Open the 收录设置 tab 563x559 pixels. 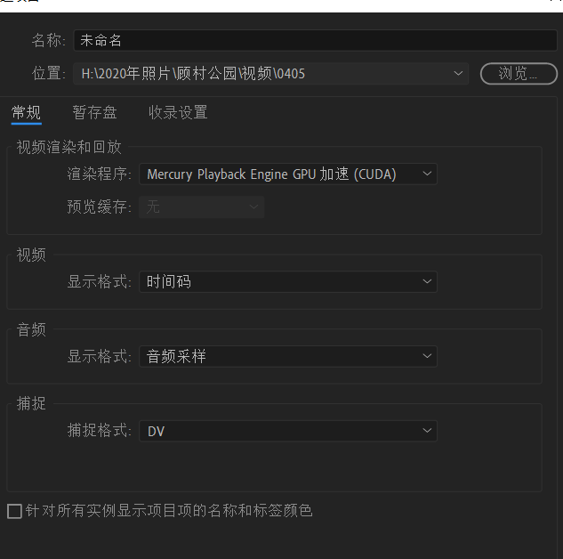tap(178, 112)
